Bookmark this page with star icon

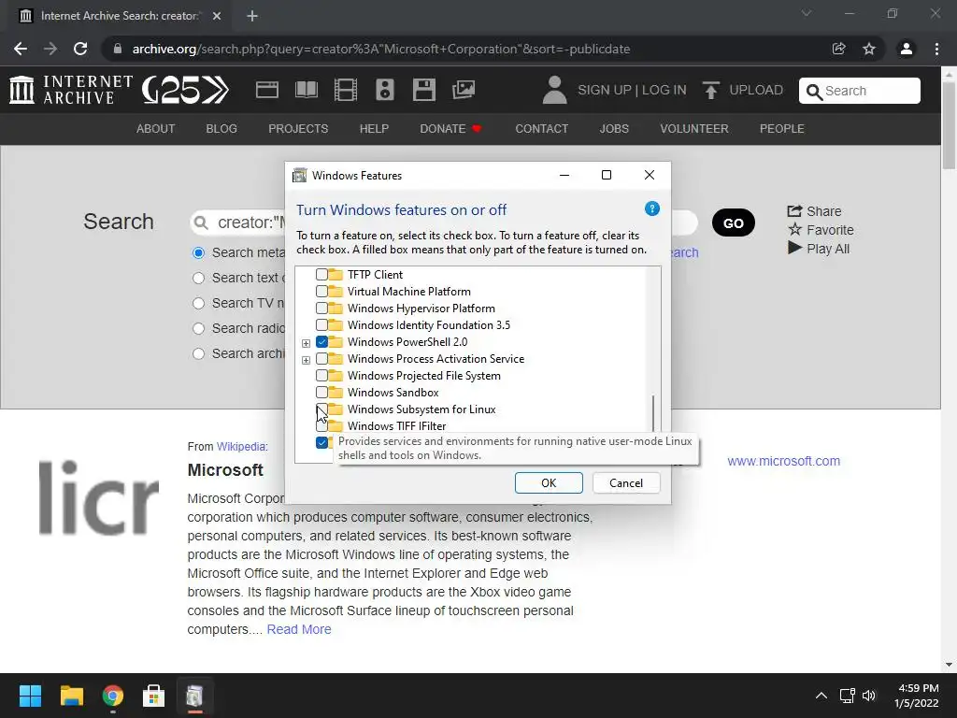(869, 49)
